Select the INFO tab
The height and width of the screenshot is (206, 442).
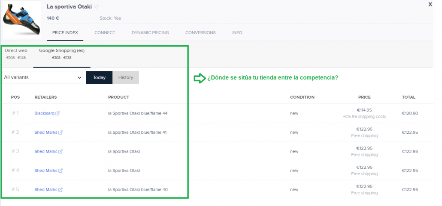237,32
